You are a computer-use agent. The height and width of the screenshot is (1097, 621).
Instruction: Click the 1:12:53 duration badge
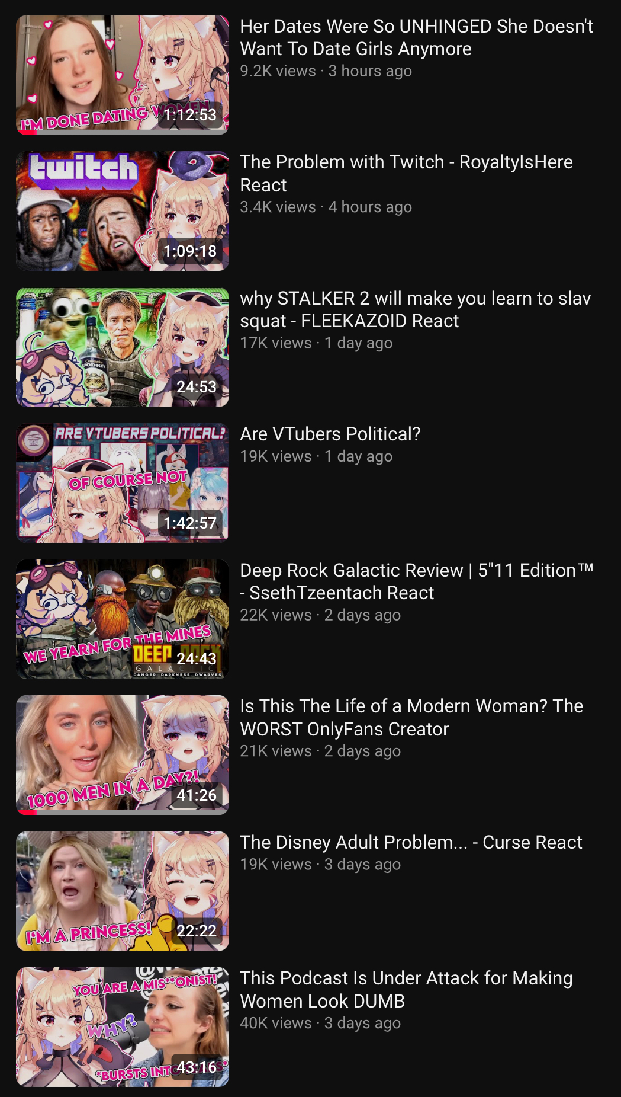point(190,115)
